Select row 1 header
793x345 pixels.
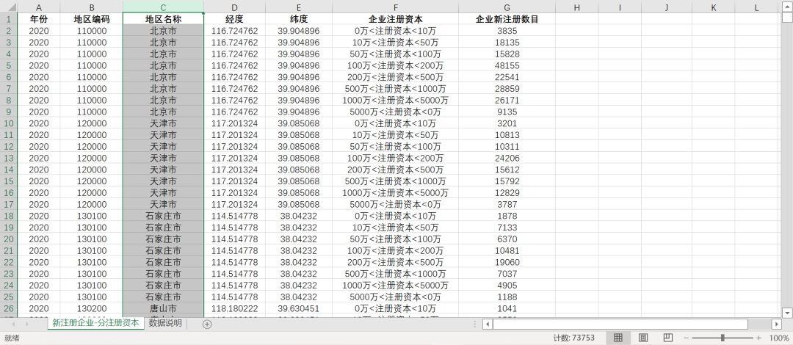point(9,19)
